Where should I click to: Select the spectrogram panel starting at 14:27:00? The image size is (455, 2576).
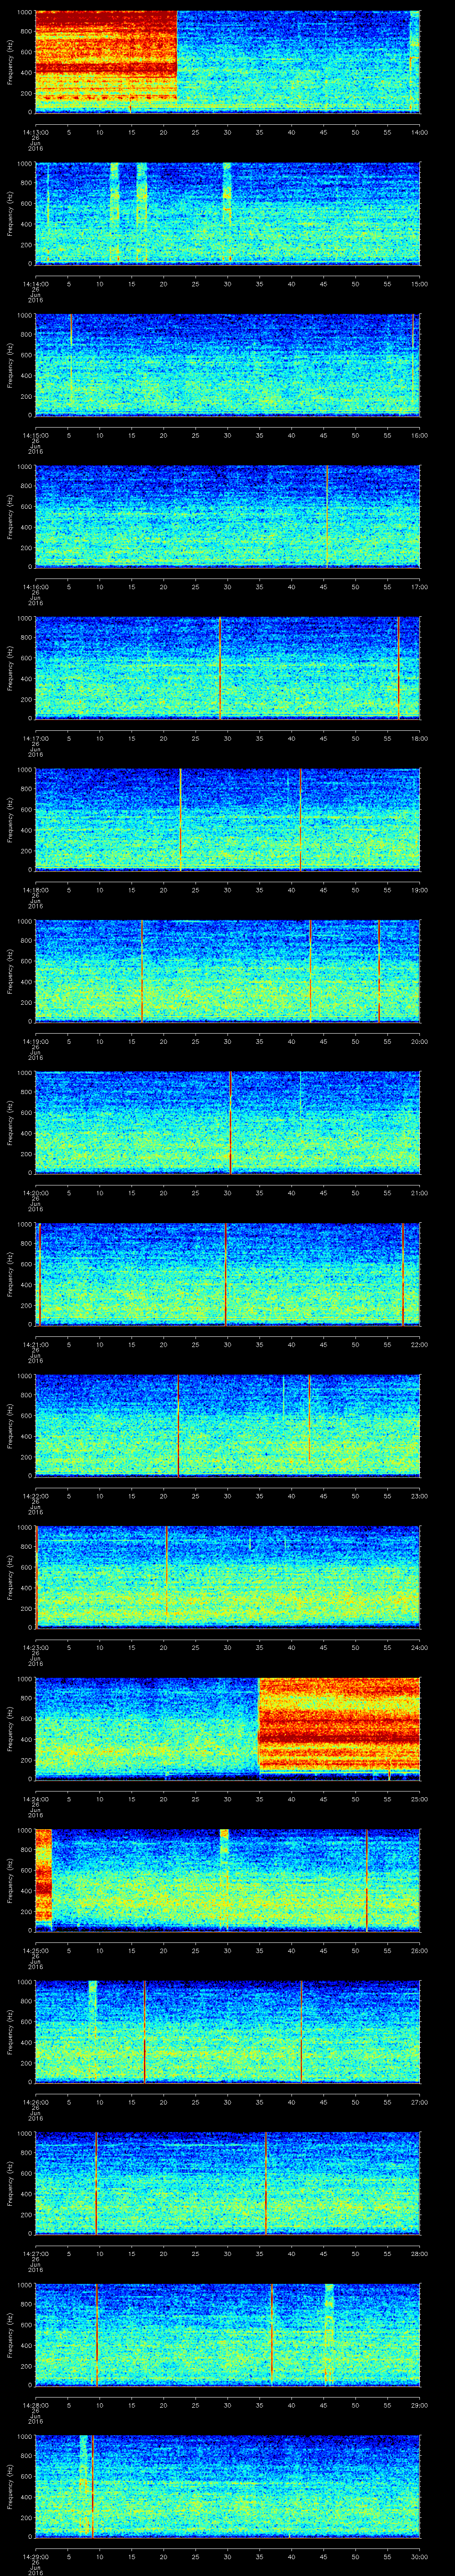pyautogui.click(x=227, y=2184)
